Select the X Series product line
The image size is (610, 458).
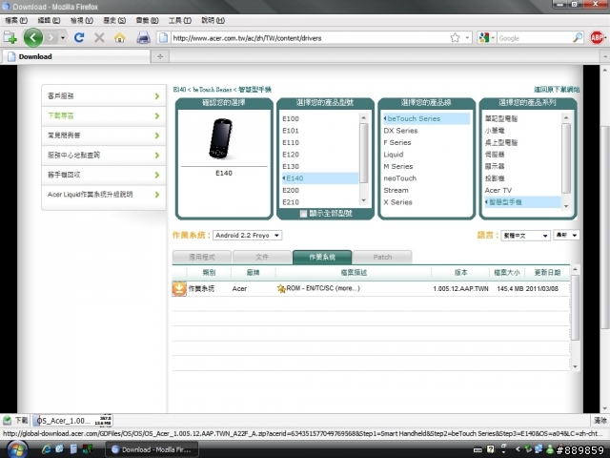point(397,202)
